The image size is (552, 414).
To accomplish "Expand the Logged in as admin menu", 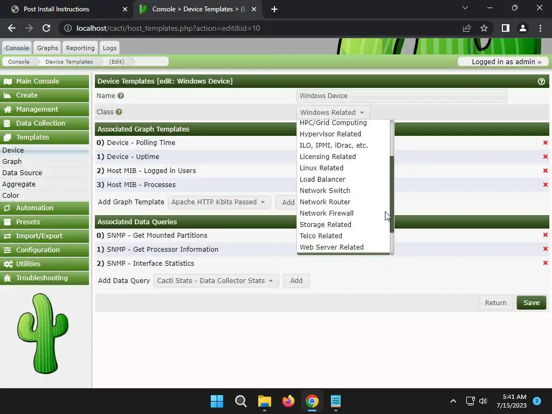I will point(503,61).
